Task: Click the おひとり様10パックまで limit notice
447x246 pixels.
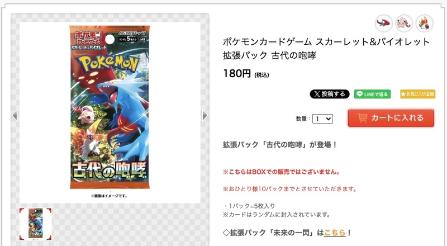Action: click(290, 188)
